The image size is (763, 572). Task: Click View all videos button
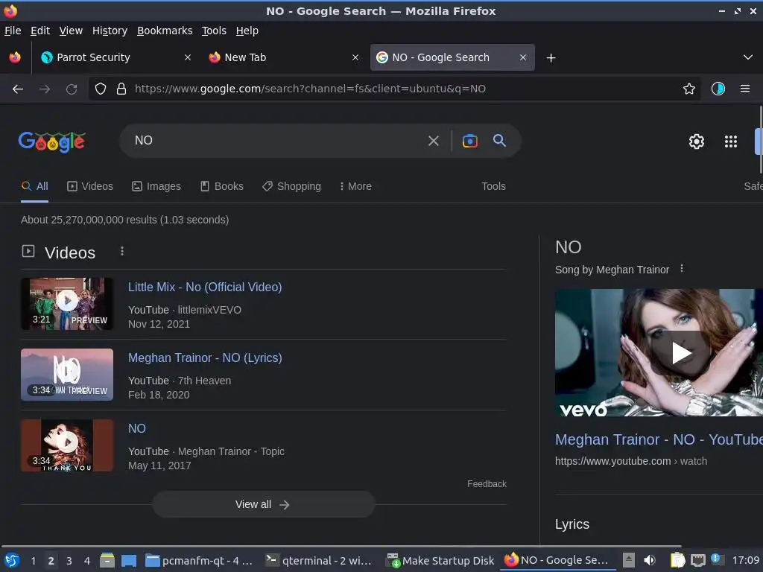click(x=263, y=504)
